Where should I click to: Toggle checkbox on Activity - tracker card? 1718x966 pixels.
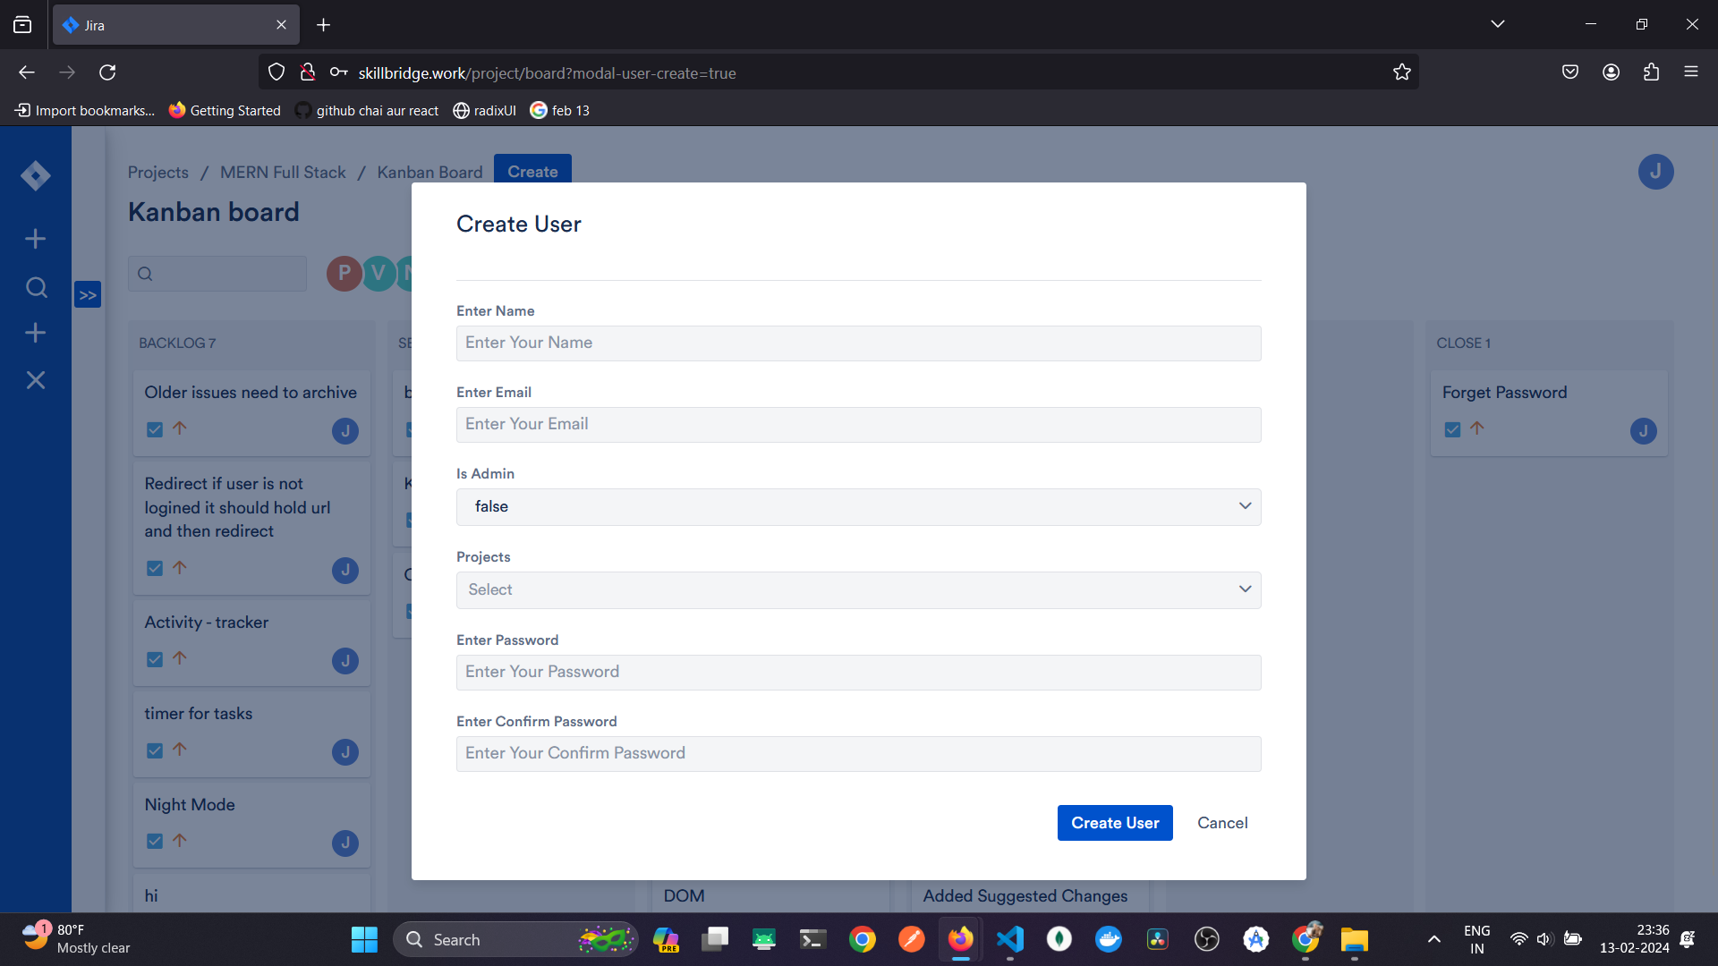155,659
